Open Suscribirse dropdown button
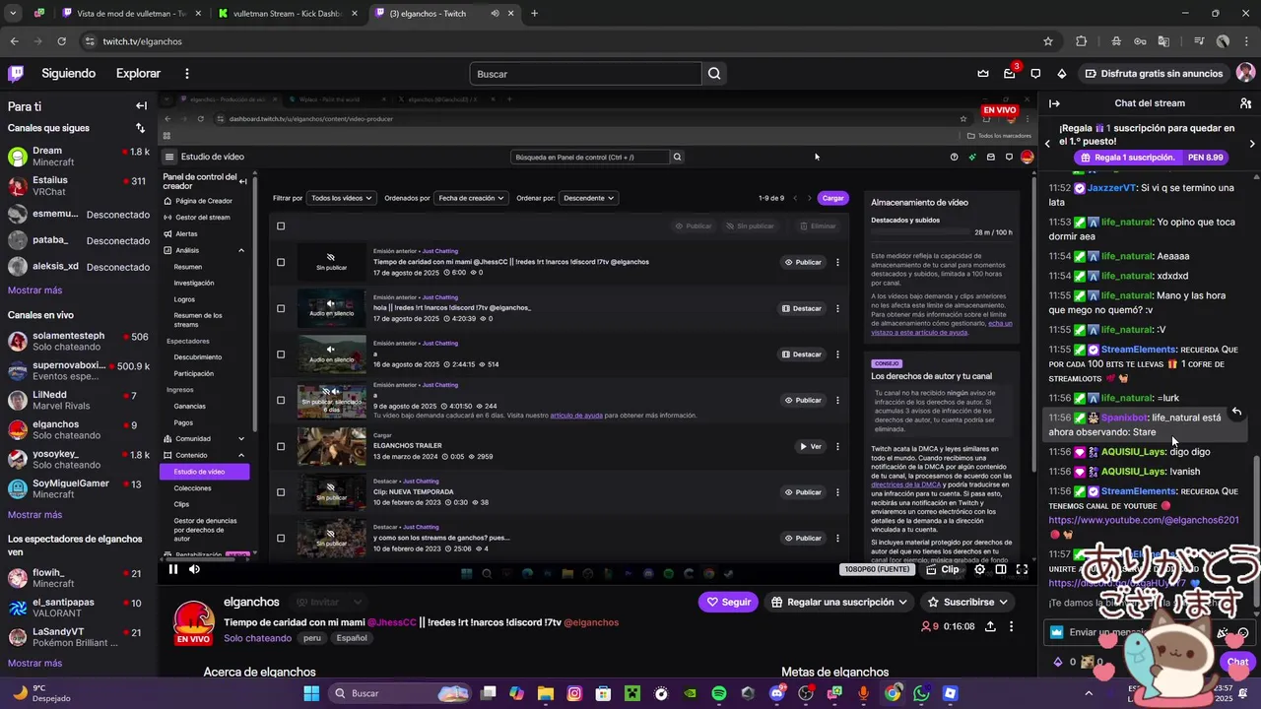 (968, 602)
